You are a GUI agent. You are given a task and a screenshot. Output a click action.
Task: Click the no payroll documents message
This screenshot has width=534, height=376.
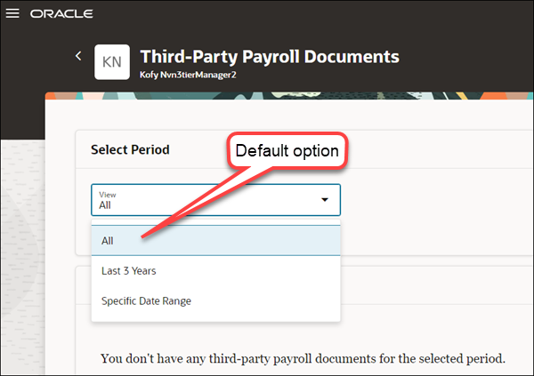point(303,359)
